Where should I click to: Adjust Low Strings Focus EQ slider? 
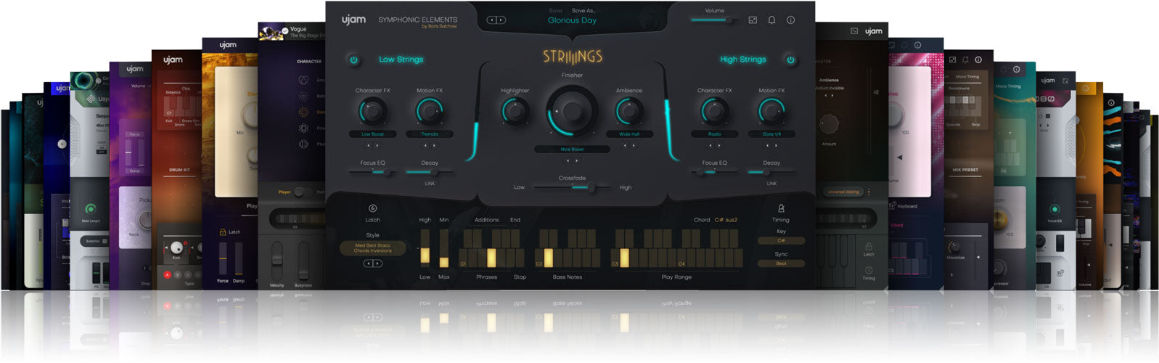[x=372, y=172]
